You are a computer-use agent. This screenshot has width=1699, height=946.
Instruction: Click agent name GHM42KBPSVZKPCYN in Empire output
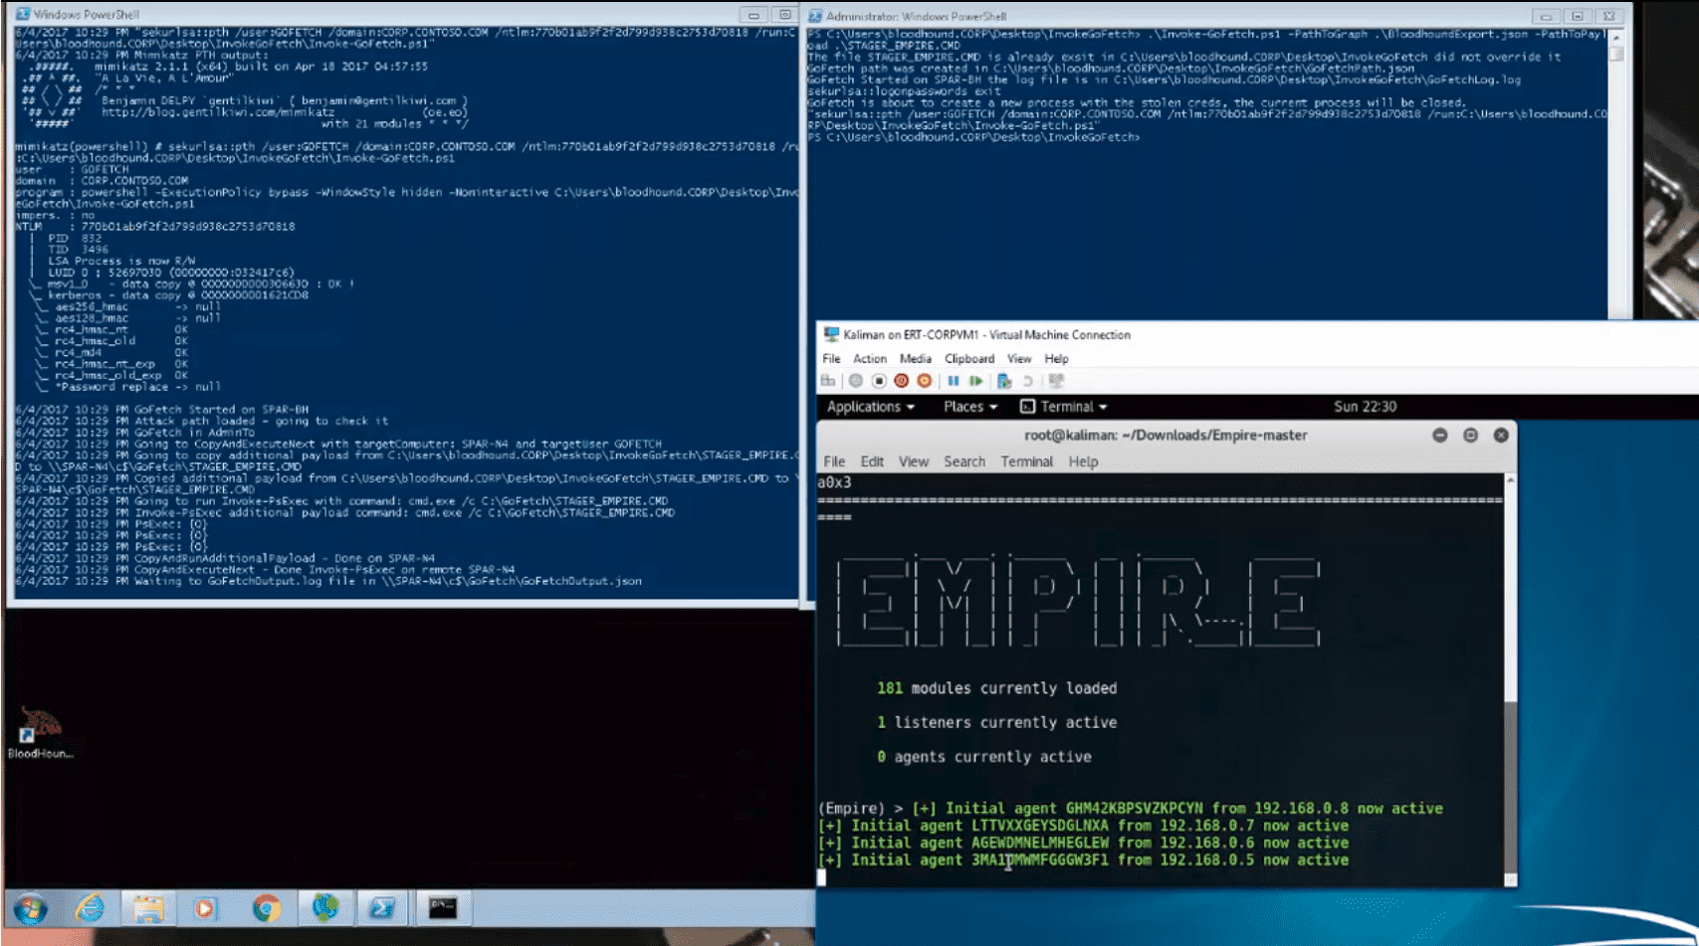[x=1134, y=809]
